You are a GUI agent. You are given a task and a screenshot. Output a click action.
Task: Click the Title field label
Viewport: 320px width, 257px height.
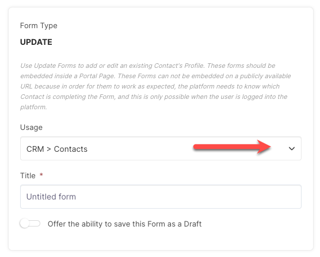[28, 175]
